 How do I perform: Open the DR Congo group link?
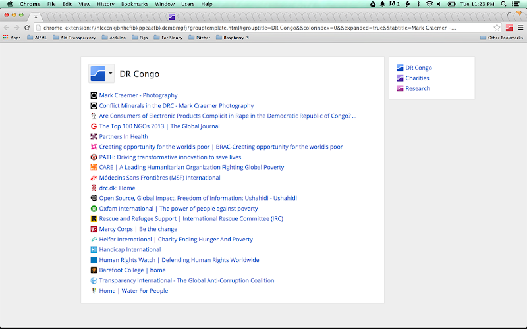(x=418, y=68)
